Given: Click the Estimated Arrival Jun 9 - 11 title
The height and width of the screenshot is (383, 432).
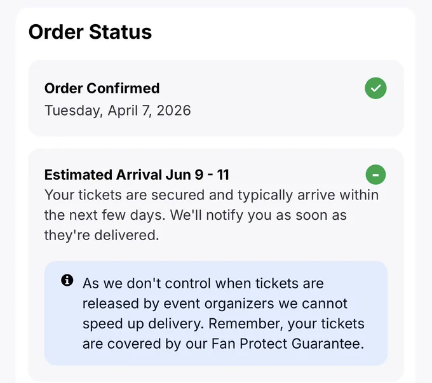Looking at the screenshot, I should [137, 175].
